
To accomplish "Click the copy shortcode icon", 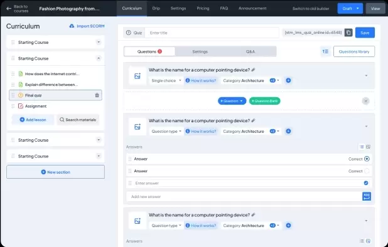I will (x=348, y=33).
